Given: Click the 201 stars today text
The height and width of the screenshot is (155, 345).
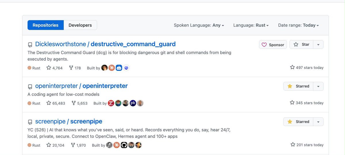Looking at the screenshot, I should [x=307, y=145].
